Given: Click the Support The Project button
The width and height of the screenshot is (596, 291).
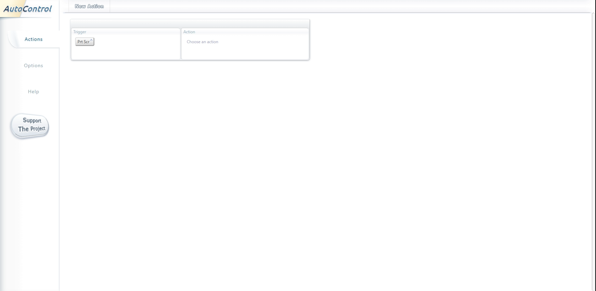Looking at the screenshot, I should (30, 126).
